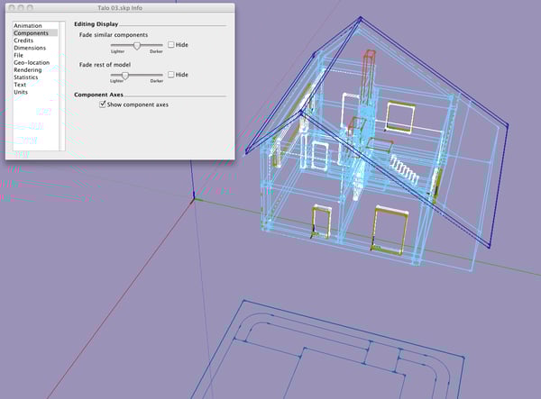Open the Dimensions settings
This screenshot has height=399, width=541.
(x=30, y=48)
